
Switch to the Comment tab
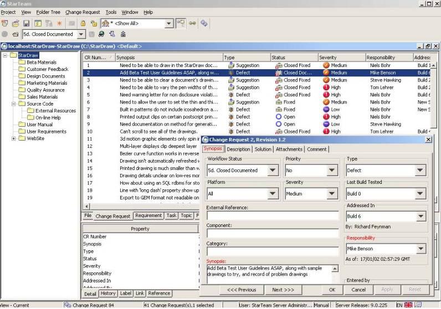(317, 150)
